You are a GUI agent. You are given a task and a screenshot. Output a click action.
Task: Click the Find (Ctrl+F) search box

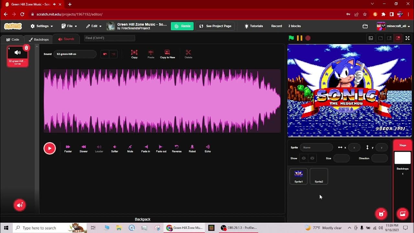109,38
